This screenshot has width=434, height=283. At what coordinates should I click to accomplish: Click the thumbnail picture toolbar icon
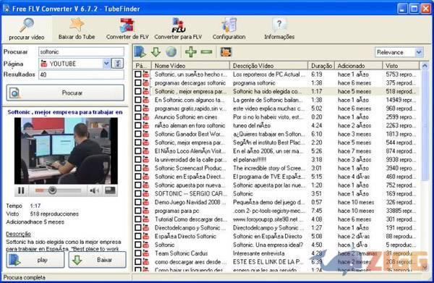pos(226,52)
